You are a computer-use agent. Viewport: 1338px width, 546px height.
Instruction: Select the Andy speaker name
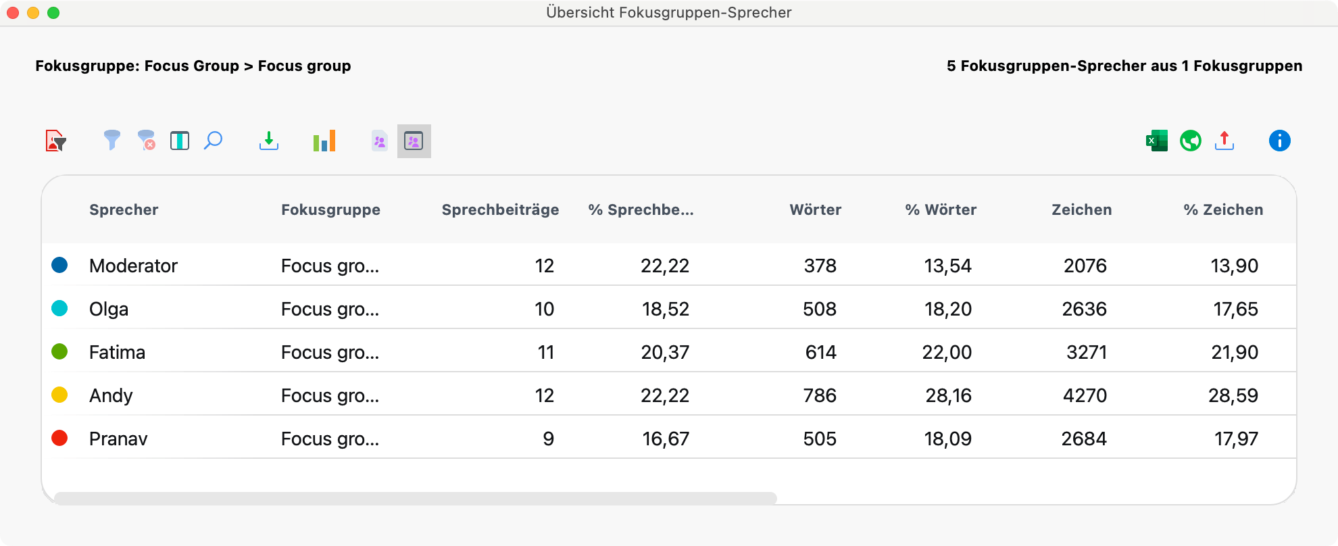click(111, 396)
